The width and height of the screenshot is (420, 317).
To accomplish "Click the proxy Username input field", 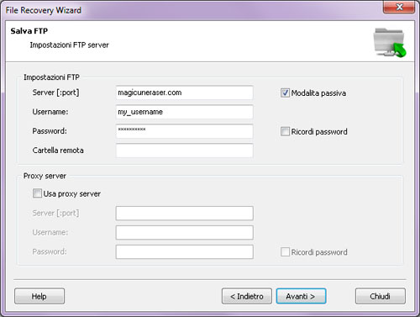I will click(185, 233).
